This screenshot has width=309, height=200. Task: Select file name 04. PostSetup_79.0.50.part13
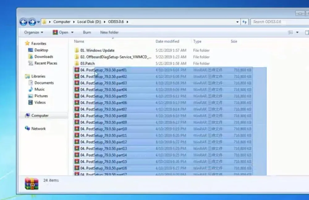click(x=104, y=149)
